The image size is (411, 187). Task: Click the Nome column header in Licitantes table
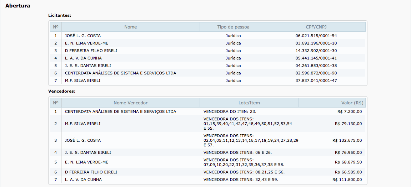(x=130, y=27)
